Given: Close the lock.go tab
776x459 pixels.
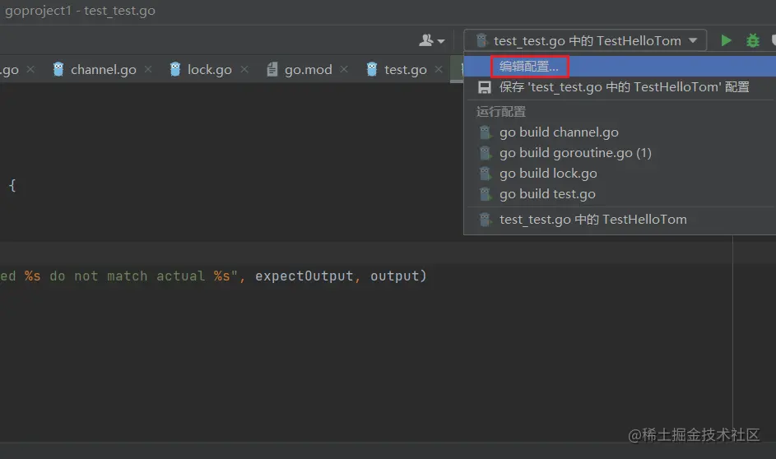Looking at the screenshot, I should click(244, 69).
